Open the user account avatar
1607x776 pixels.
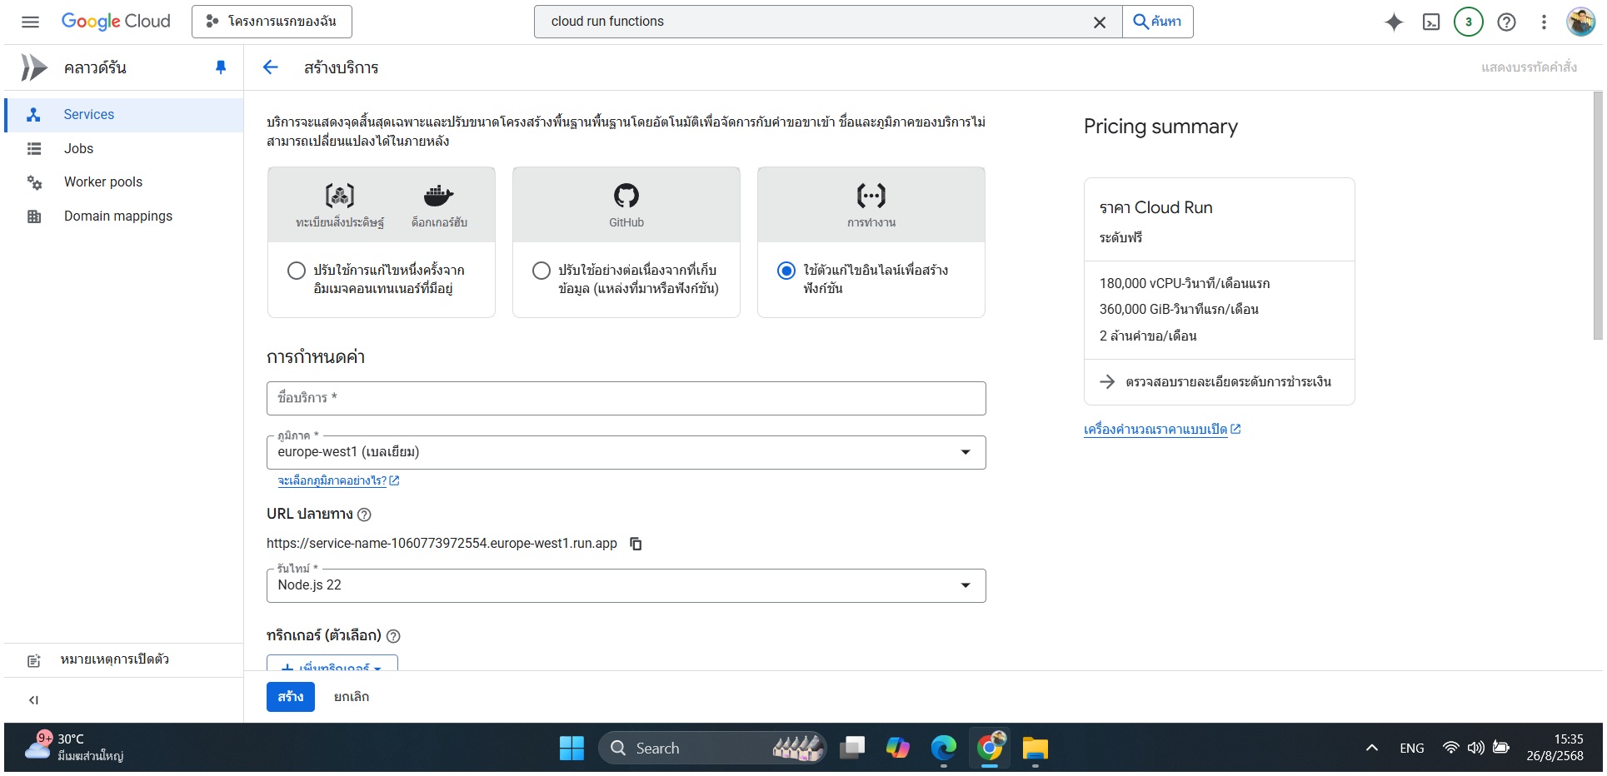(x=1580, y=22)
